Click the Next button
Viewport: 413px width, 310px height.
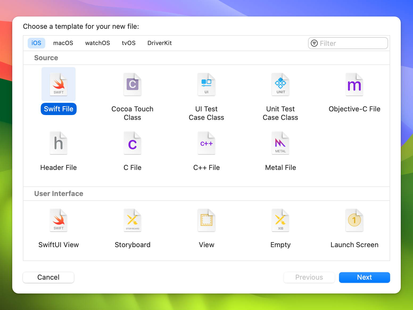(x=364, y=277)
